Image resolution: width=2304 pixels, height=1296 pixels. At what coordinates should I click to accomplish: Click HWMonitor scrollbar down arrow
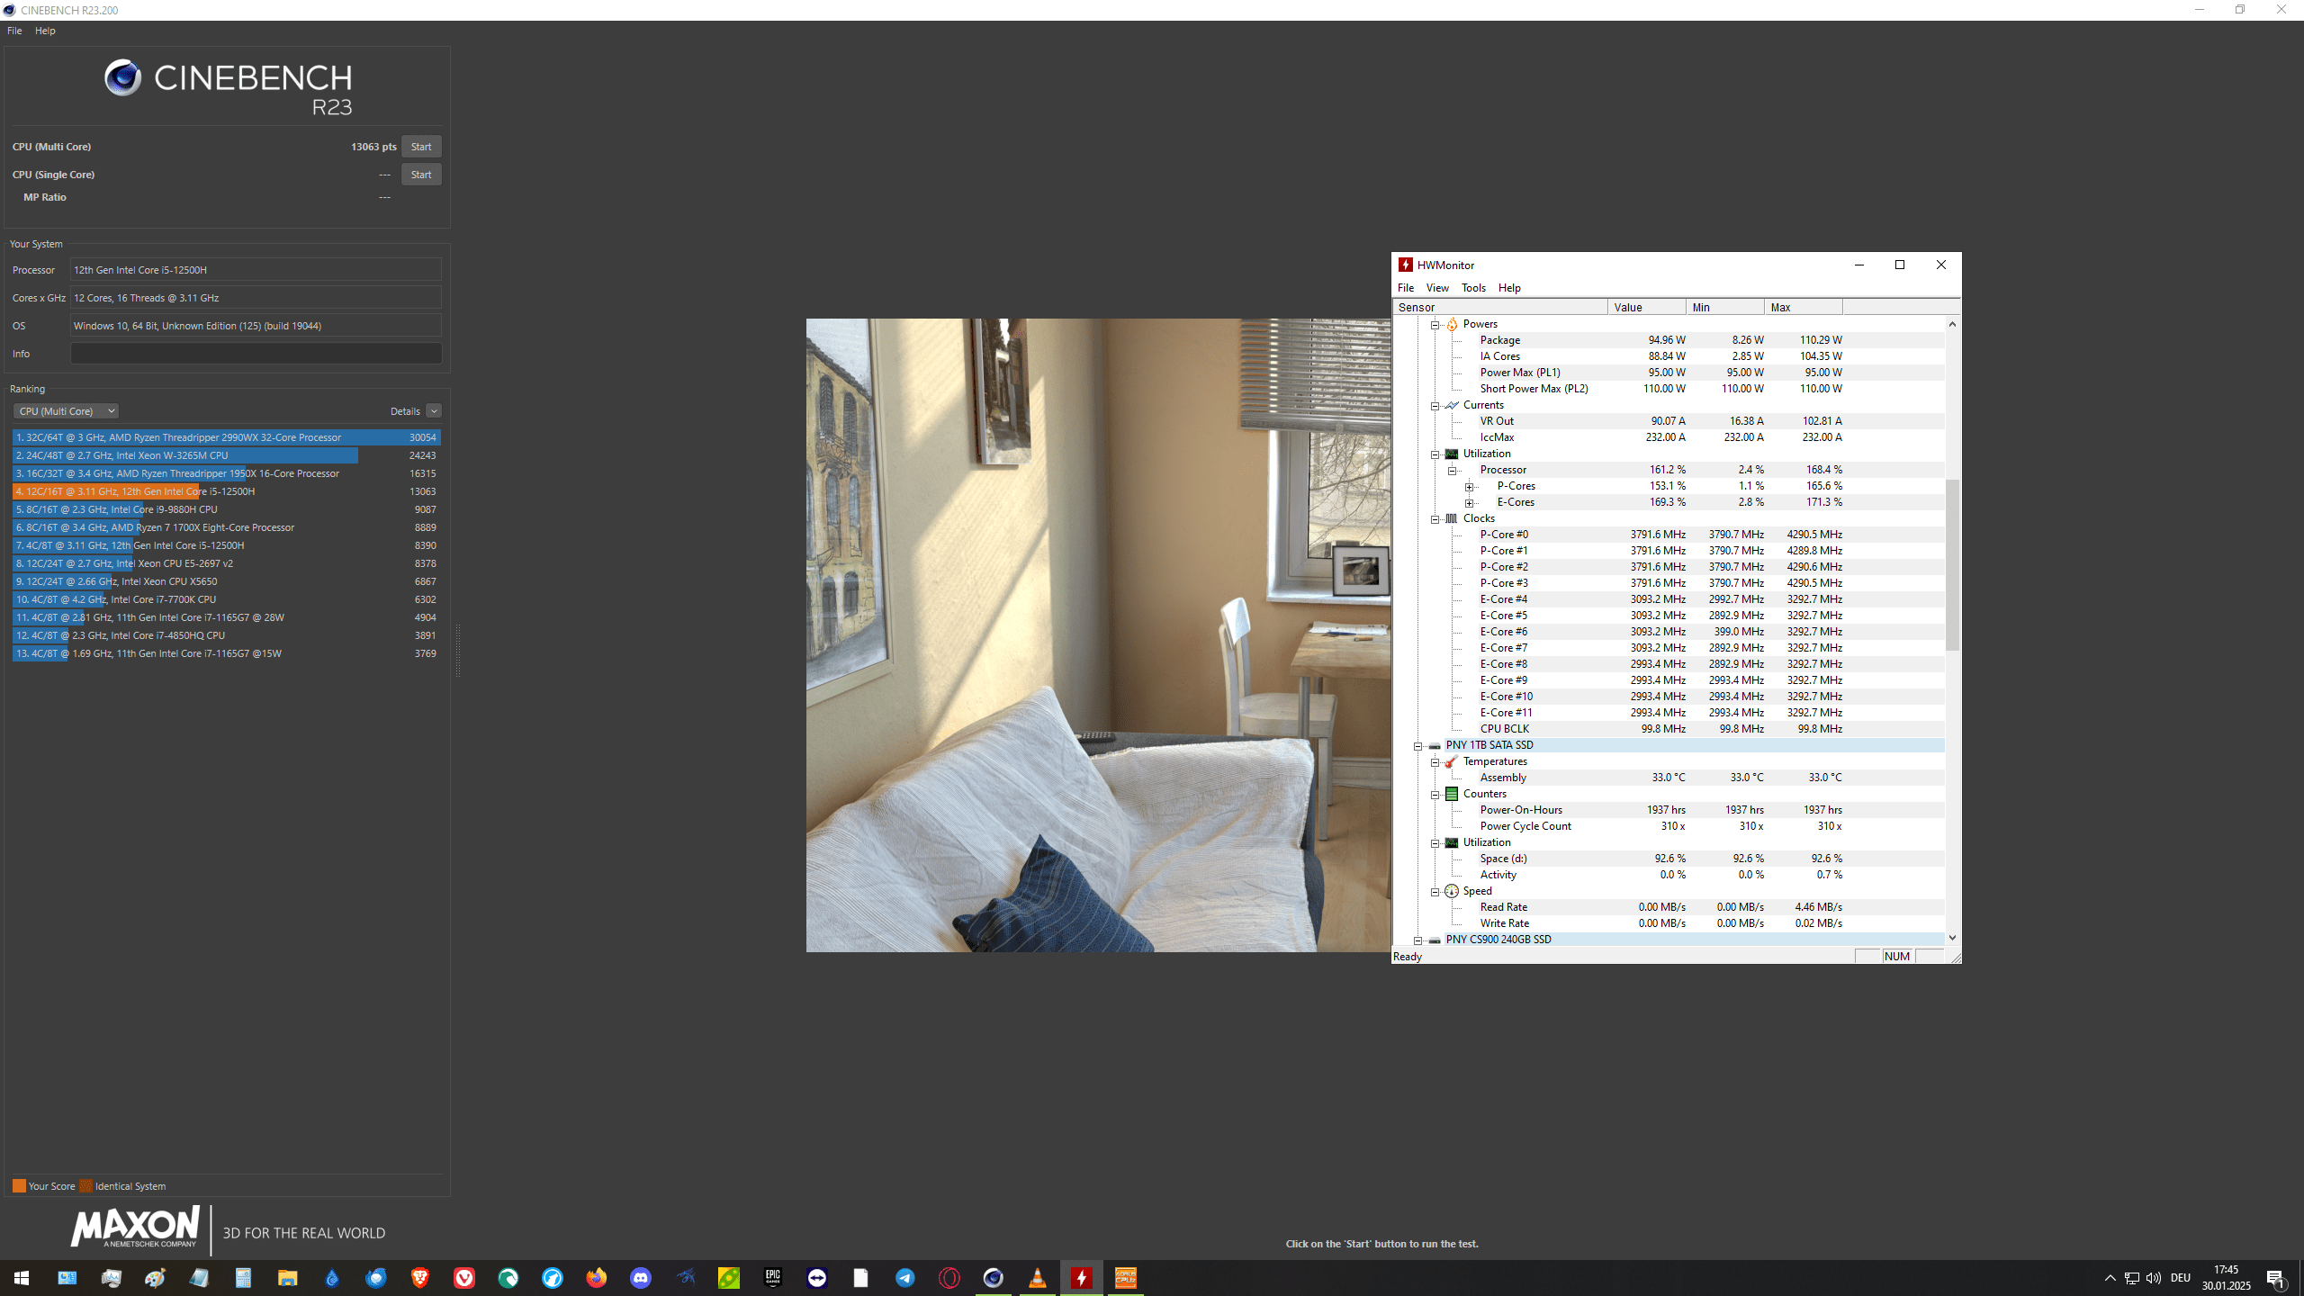pyautogui.click(x=1952, y=938)
